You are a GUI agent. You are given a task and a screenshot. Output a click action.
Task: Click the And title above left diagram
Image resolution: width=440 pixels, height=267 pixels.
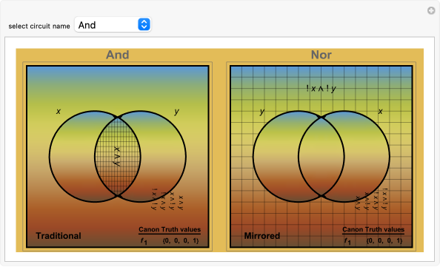point(117,55)
